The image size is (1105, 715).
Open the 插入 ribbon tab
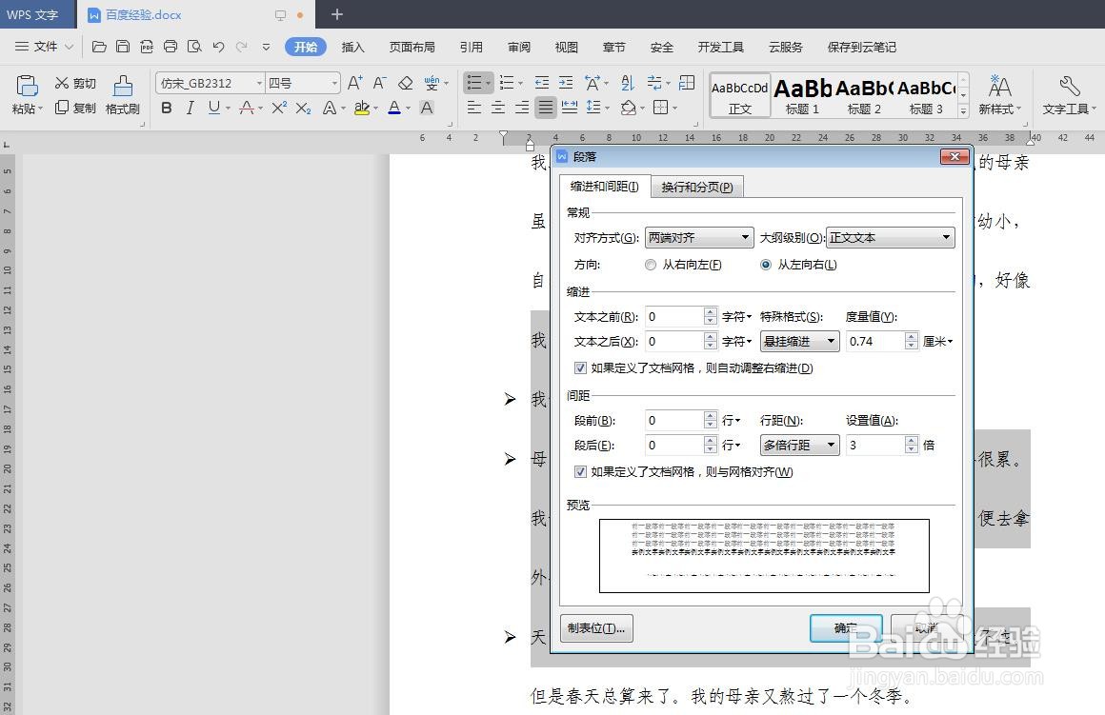point(353,48)
